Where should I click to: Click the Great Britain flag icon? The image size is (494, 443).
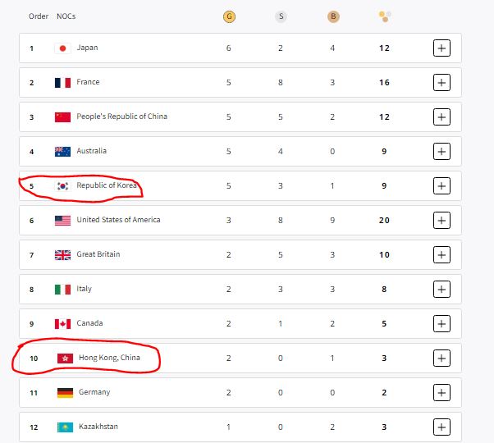tap(63, 255)
